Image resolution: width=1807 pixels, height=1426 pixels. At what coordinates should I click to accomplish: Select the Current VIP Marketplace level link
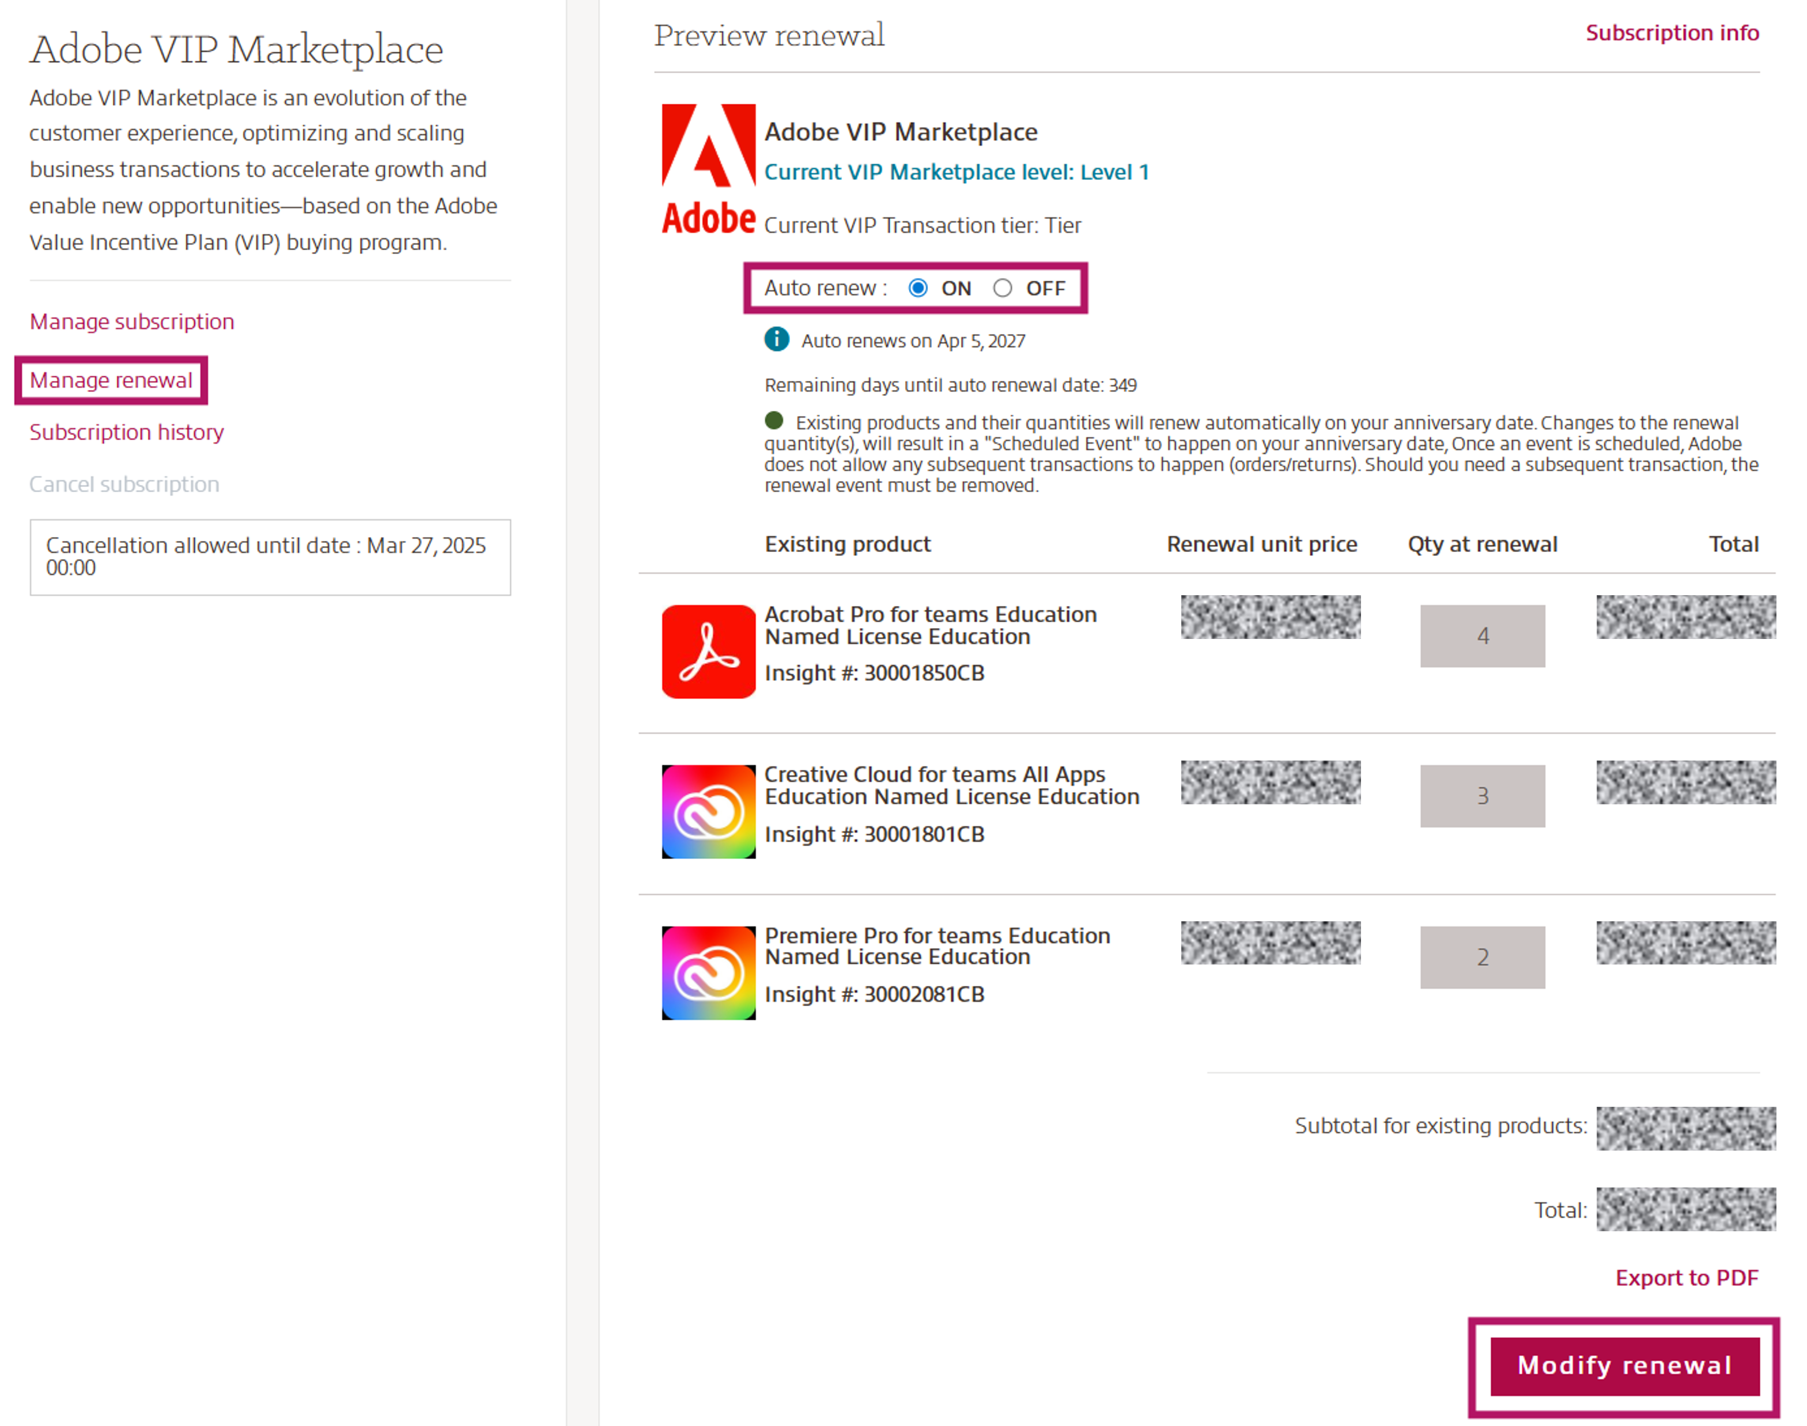pos(957,172)
